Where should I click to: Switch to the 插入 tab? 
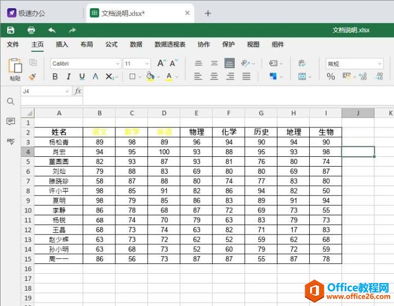click(62, 44)
